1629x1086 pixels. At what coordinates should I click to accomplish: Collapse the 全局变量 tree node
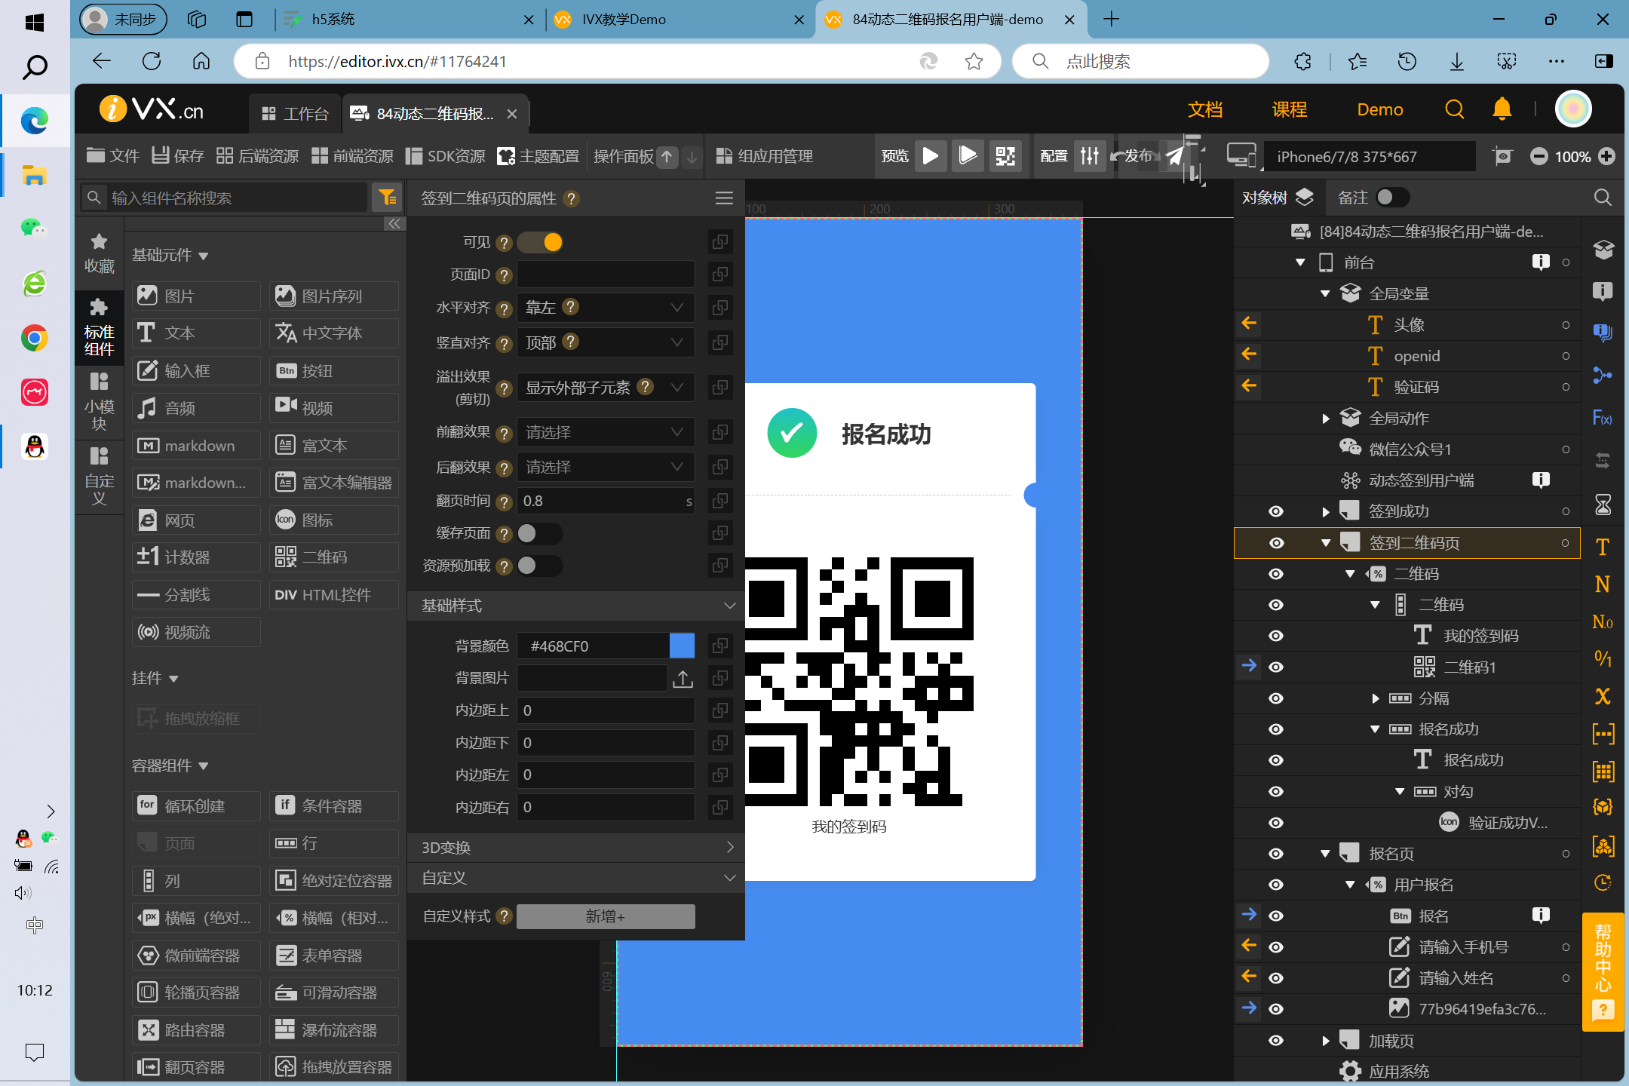point(1326,294)
